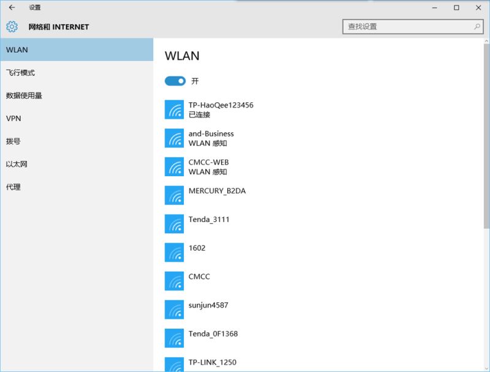This screenshot has height=372, width=490.
Task: Click Wi-Fi icon beside CMCC-WEB
Action: click(175, 167)
